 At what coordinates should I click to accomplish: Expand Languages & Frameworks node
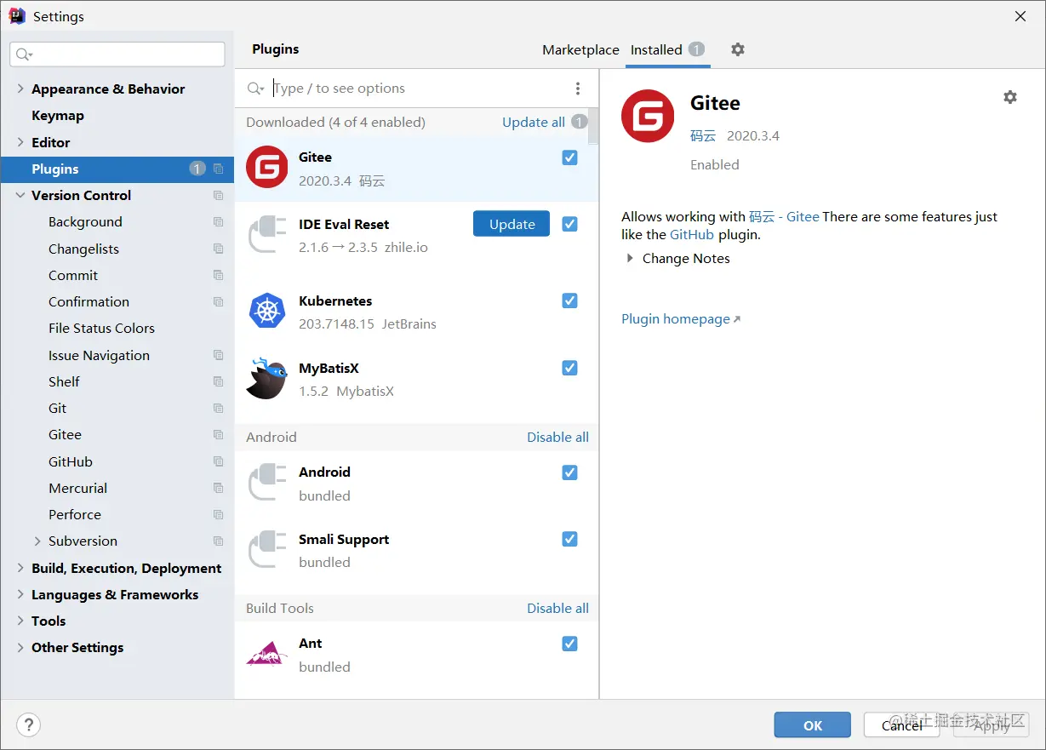click(20, 594)
